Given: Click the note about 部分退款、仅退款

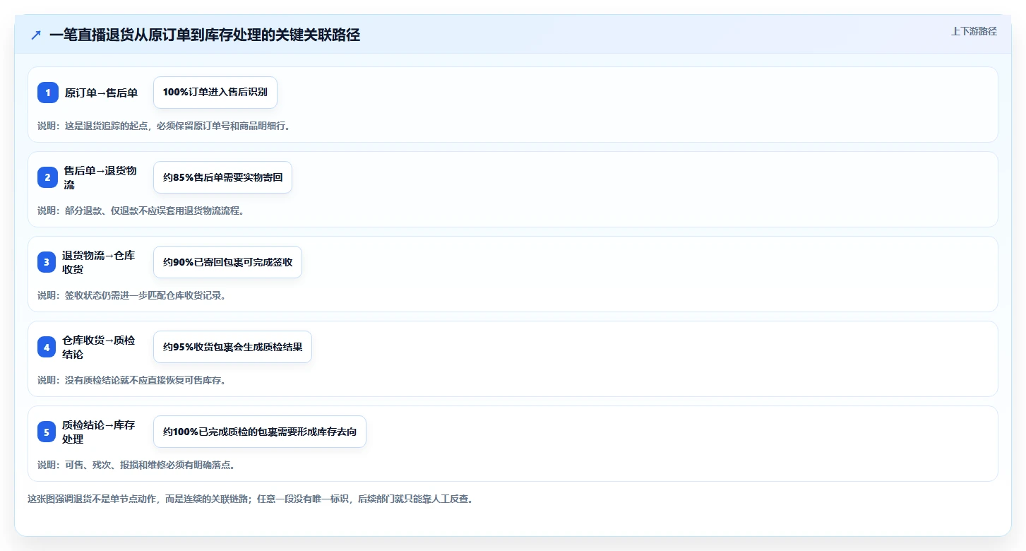Looking at the screenshot, I should [x=141, y=211].
